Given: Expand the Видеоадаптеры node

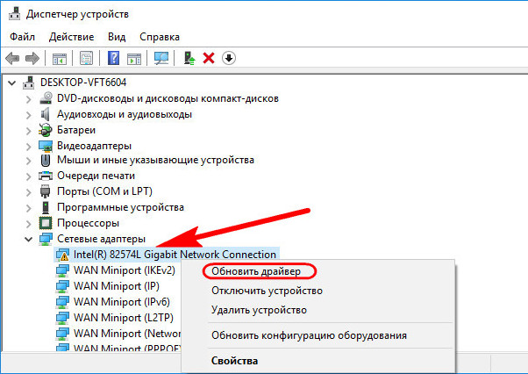Looking at the screenshot, I should click(x=31, y=145).
